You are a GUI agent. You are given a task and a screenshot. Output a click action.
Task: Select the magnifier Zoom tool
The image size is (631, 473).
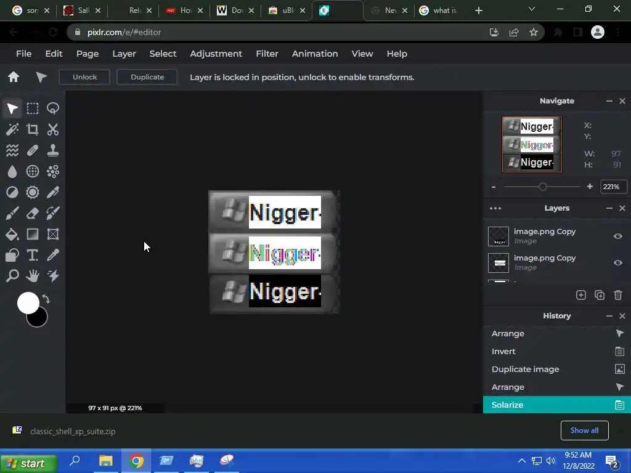click(x=12, y=276)
